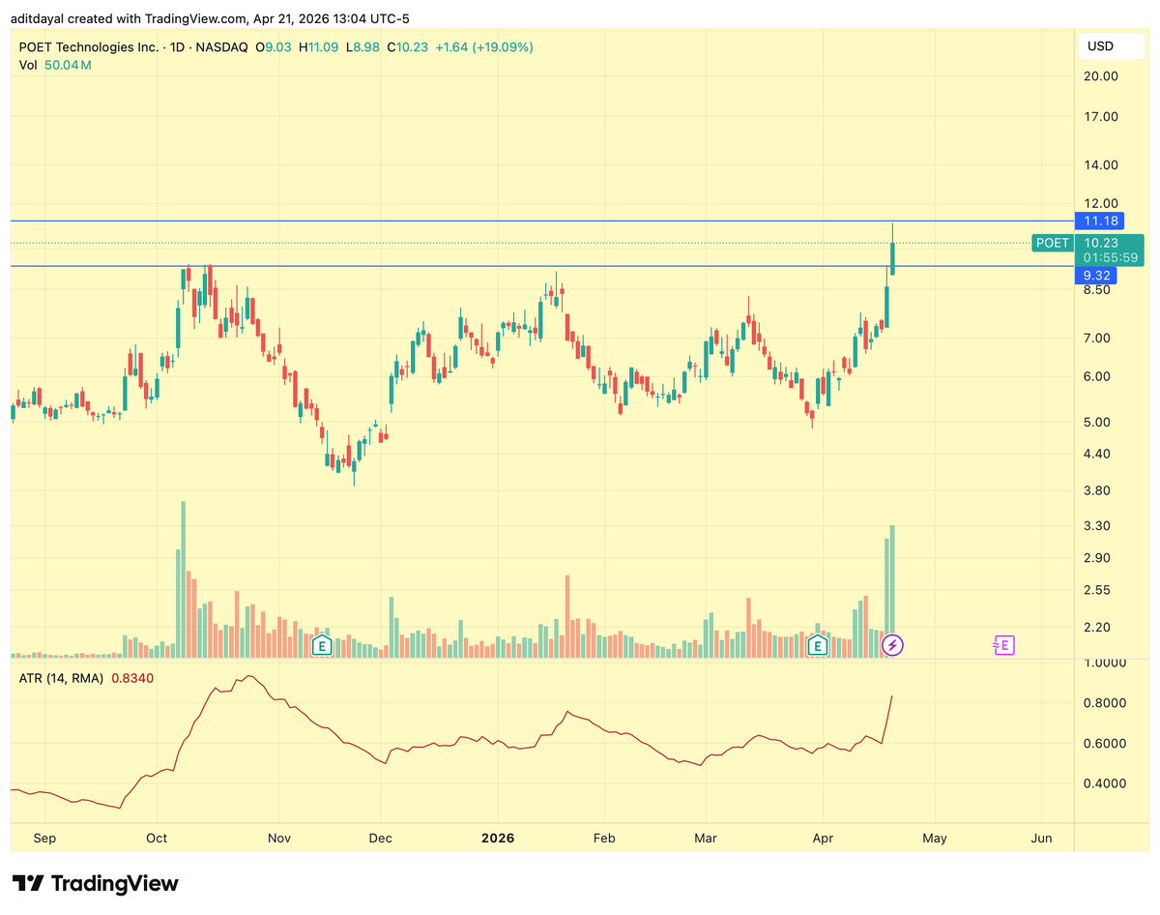Viewport: 1160px width, 915px height.
Task: Click the ATR (14, RMA) indicator label
Action: (63, 678)
